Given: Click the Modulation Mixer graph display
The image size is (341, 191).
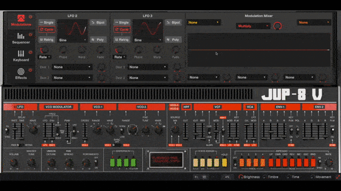Looking at the screenshot, I should tap(259, 50).
